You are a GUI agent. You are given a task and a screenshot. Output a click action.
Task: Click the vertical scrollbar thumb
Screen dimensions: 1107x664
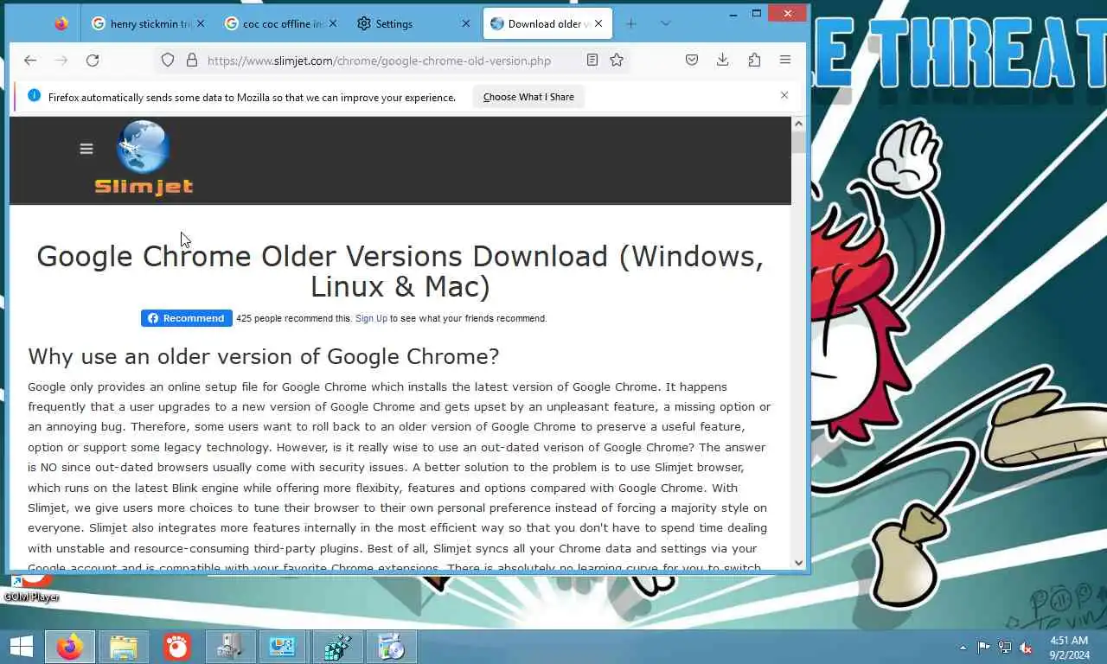pos(798,143)
